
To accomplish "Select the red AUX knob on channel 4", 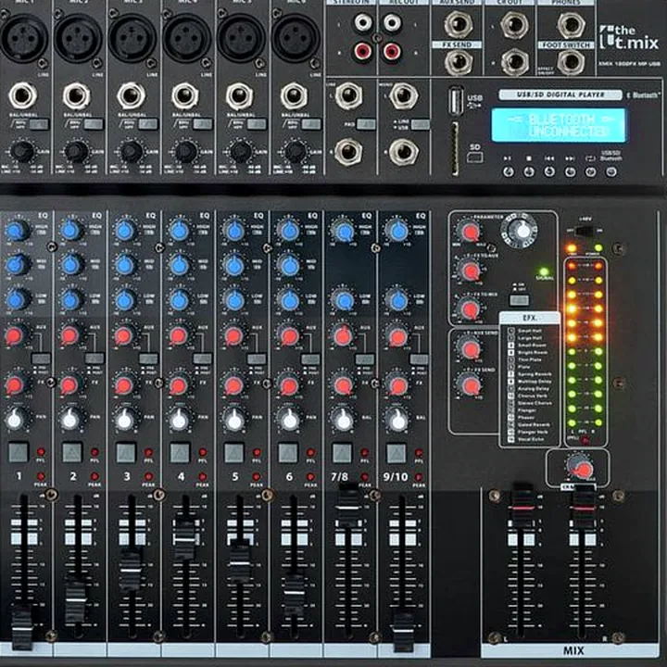I will [x=179, y=335].
